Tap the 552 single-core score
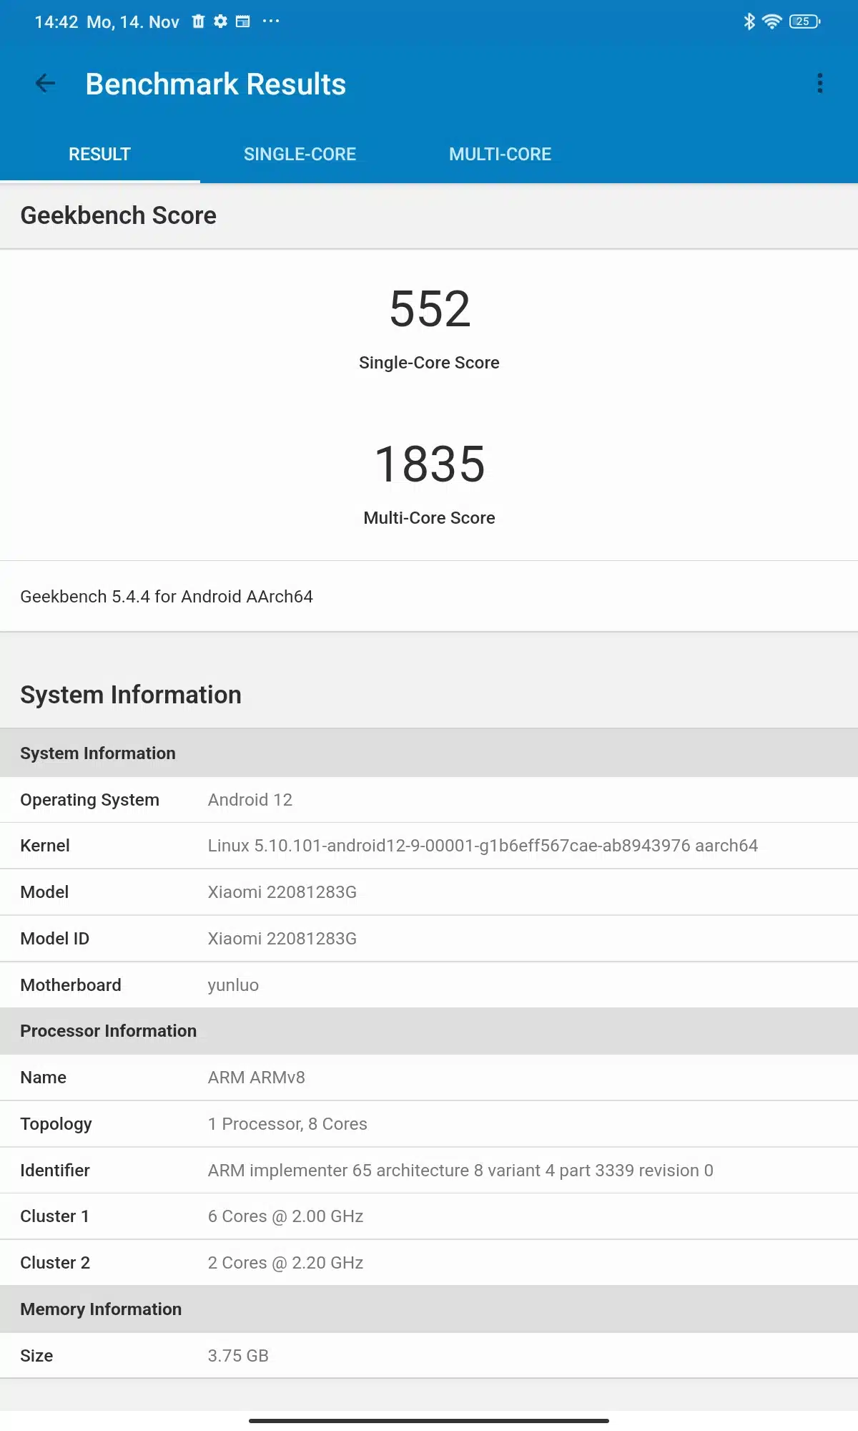 429,309
